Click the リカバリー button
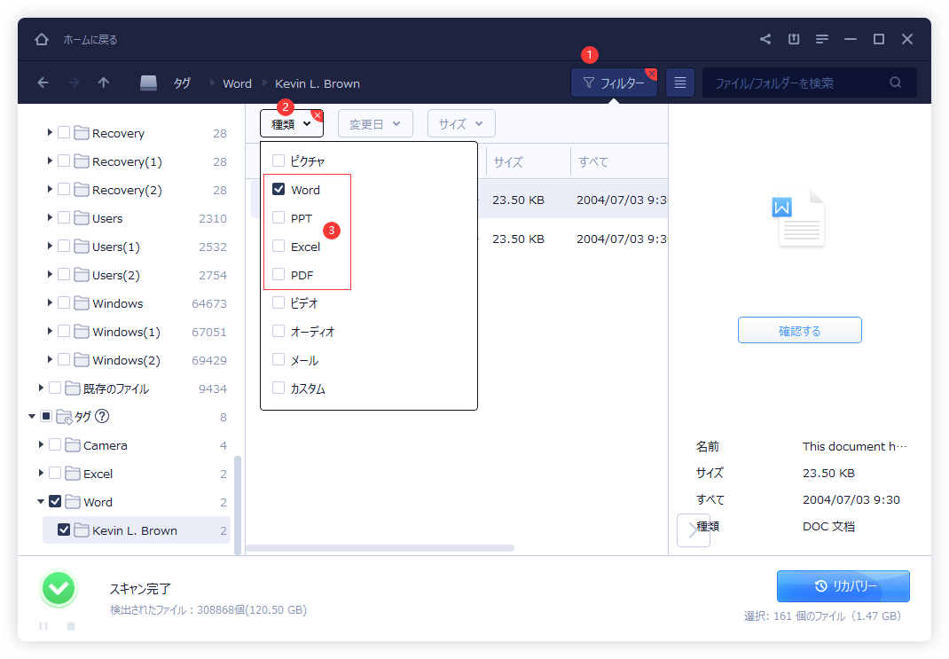This screenshot has width=949, height=659. [843, 585]
